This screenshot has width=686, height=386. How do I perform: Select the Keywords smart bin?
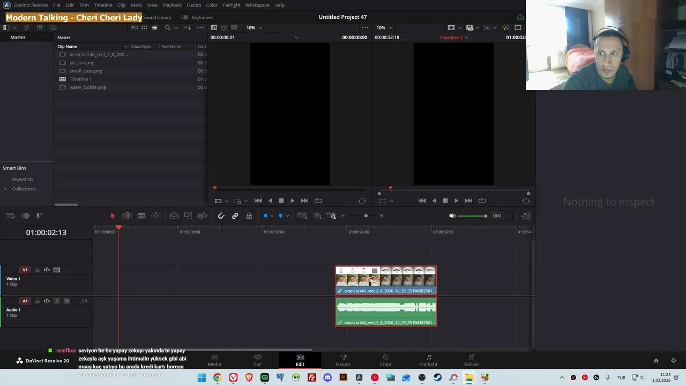(23, 179)
